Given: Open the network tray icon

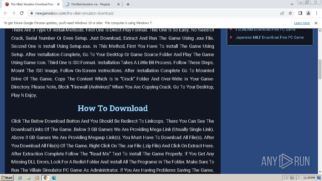Looking at the screenshot, I should coord(292,178).
